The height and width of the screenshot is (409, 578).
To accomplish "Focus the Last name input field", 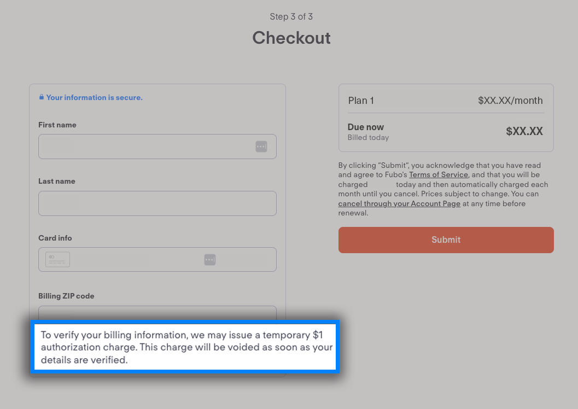I will point(157,203).
